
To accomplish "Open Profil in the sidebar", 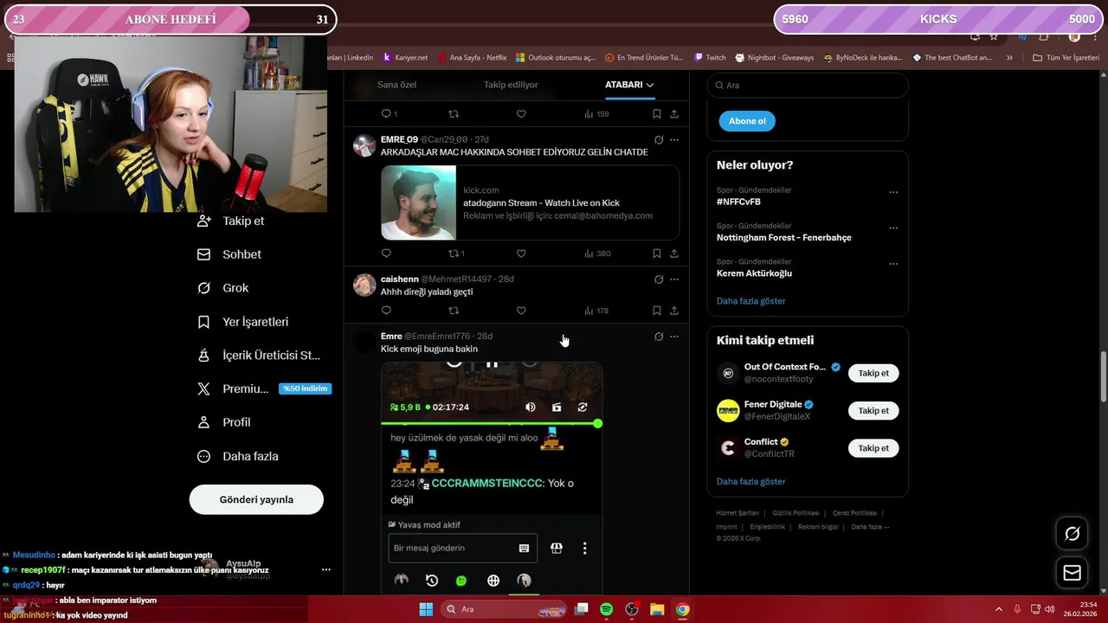I will tap(224, 422).
